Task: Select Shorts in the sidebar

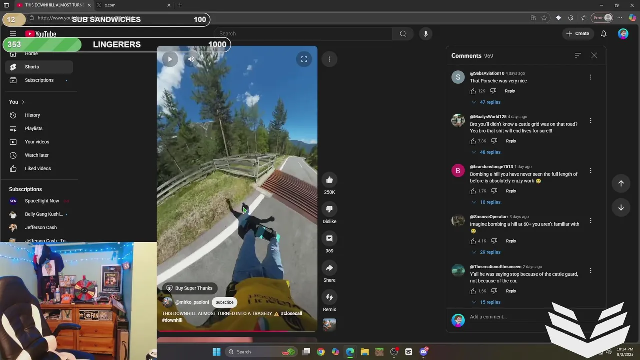Action: tap(39, 67)
